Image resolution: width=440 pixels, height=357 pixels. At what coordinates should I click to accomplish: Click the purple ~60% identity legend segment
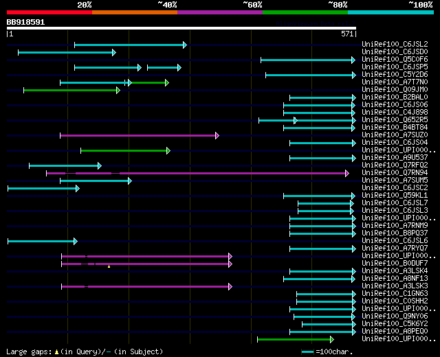point(220,12)
